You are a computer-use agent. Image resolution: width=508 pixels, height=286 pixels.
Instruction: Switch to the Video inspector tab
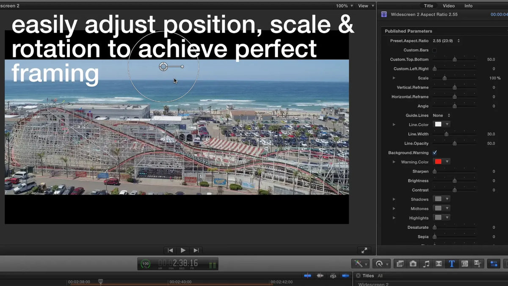point(449,6)
